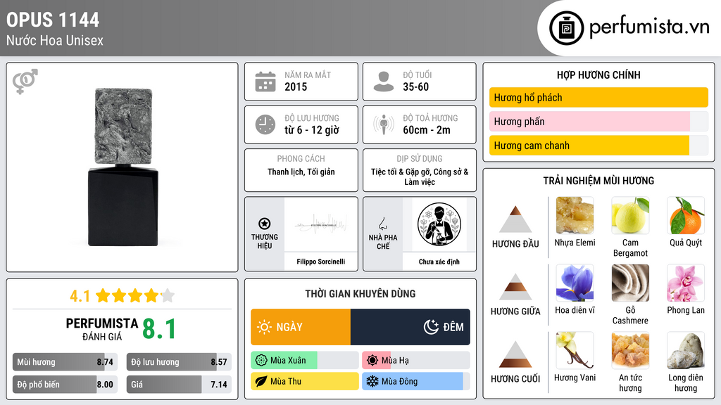The width and height of the screenshot is (721, 405).
Task: Open the Nhựa Elemi note image
Action: pyautogui.click(x=575, y=215)
